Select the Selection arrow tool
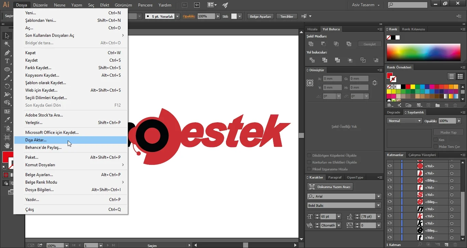Screen dimensions: 467x248 click(7, 36)
